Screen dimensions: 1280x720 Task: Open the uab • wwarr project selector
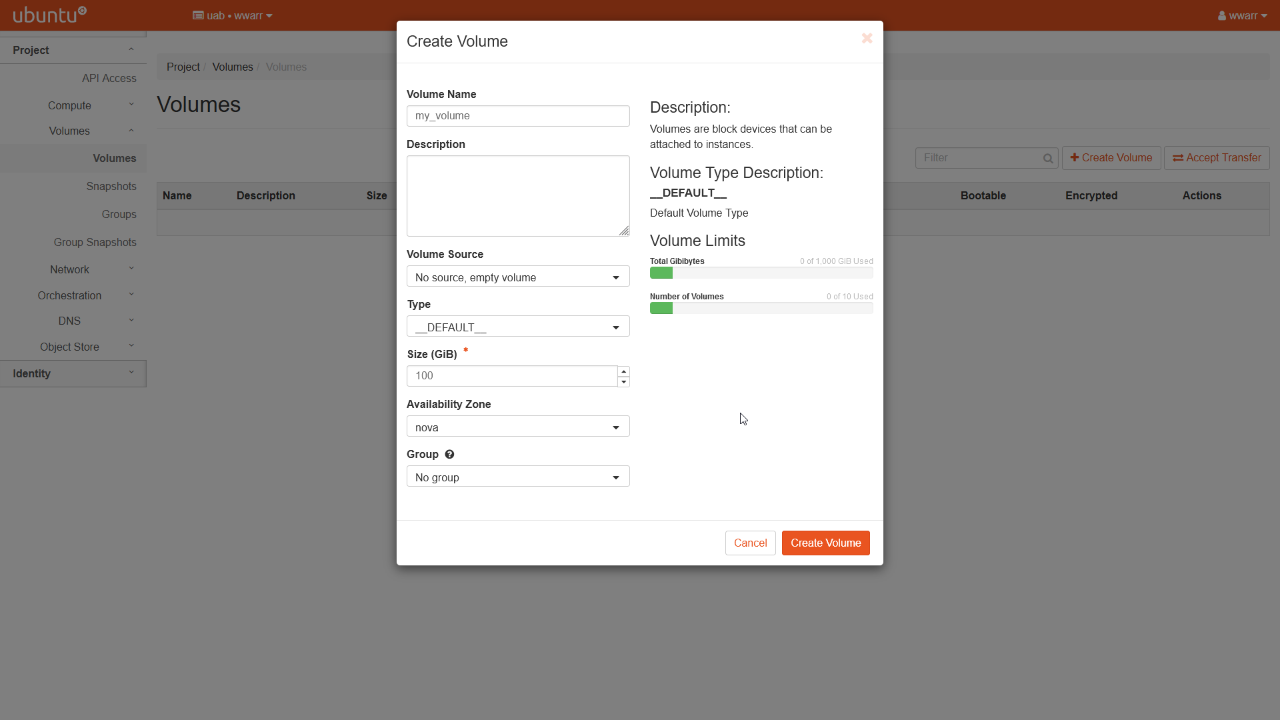tap(233, 15)
